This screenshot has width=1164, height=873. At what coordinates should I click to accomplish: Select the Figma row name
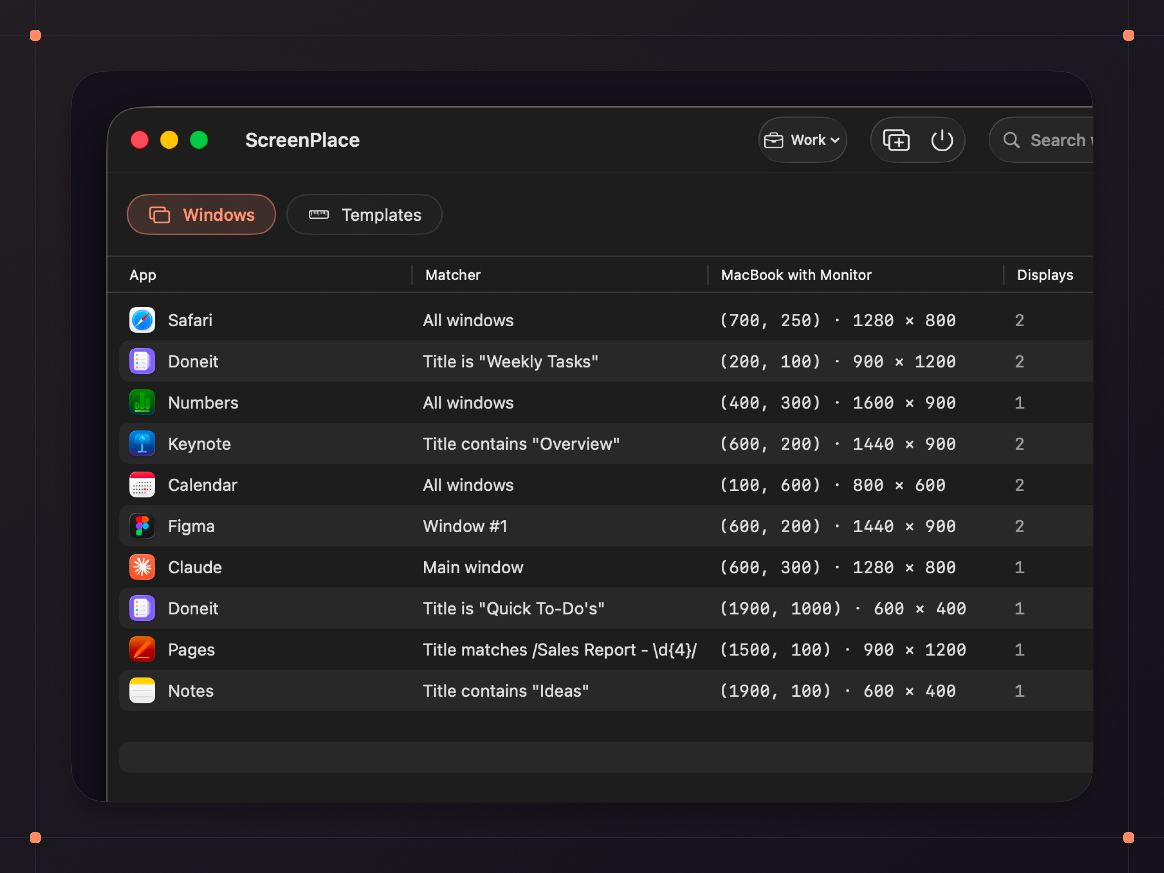[x=191, y=526]
